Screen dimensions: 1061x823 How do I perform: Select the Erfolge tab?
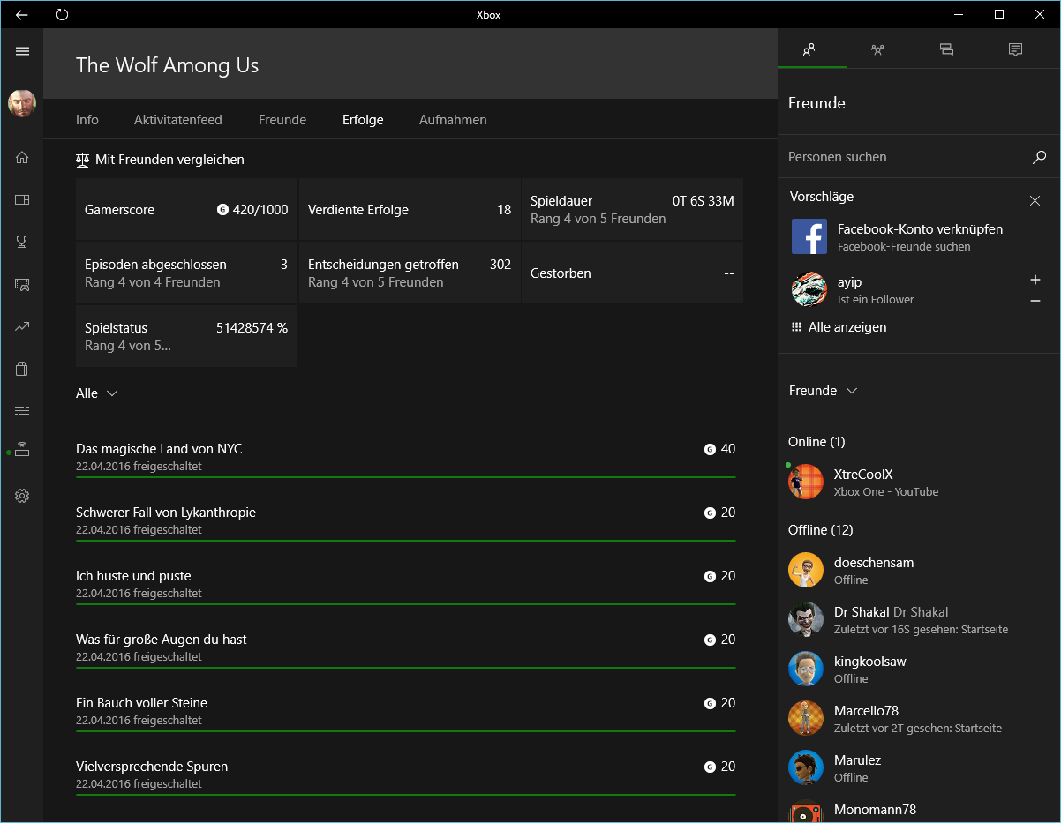click(363, 120)
